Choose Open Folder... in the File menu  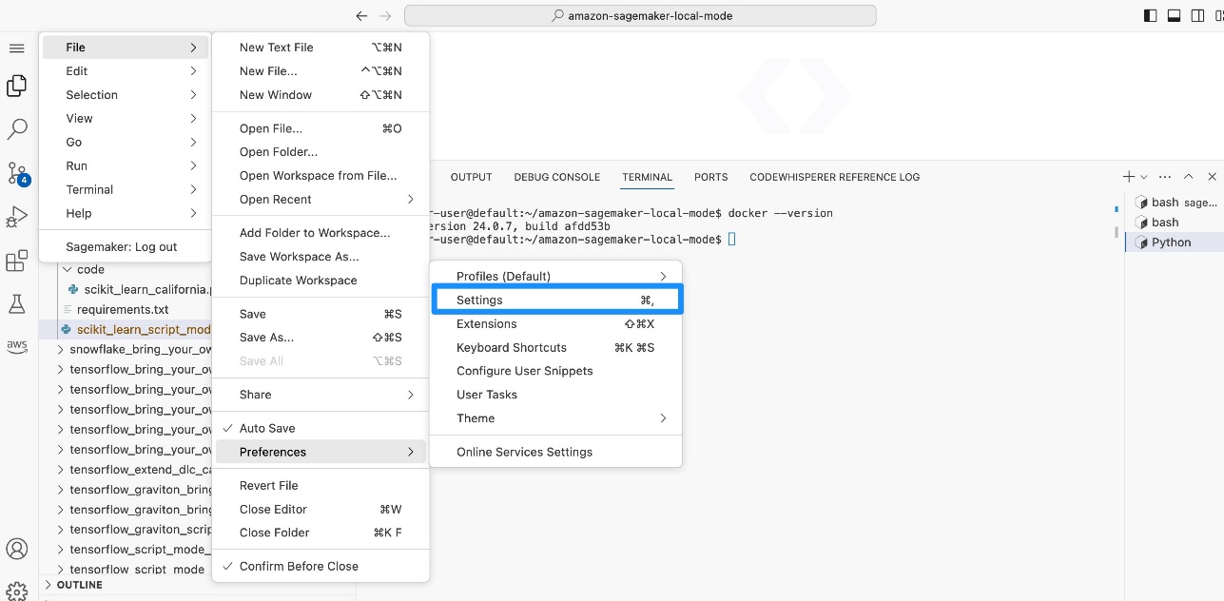click(321, 152)
